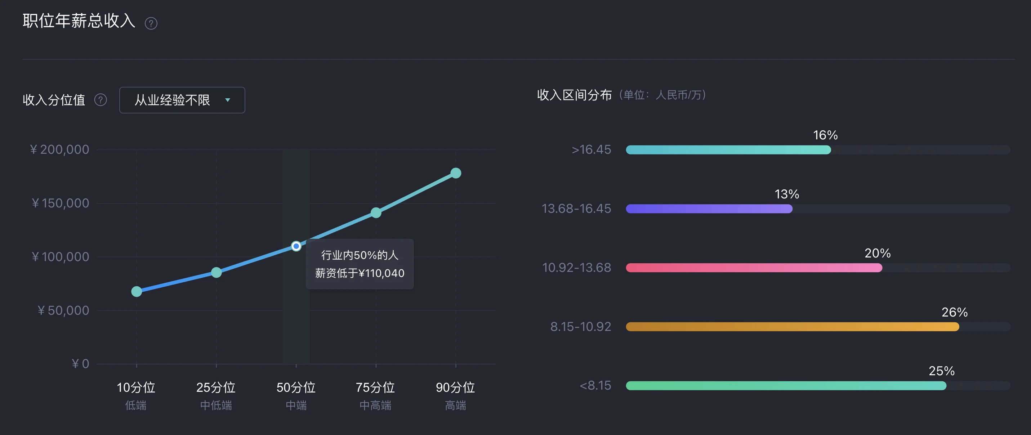The width and height of the screenshot is (1031, 435).
Task: Click the 薪资低于¥110,040 tooltip
Action: [360, 264]
